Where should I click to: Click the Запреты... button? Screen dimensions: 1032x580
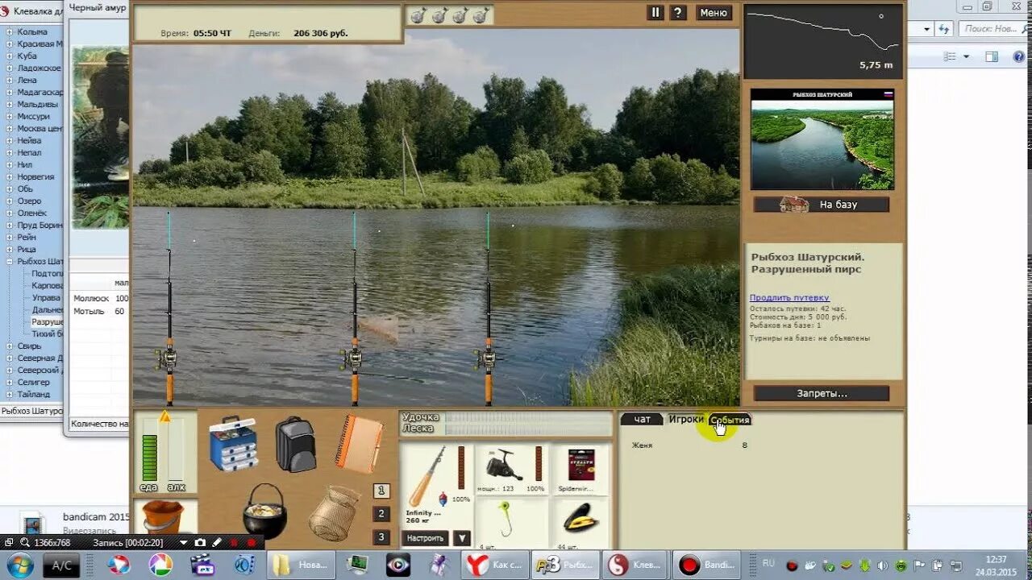pyautogui.click(x=822, y=394)
